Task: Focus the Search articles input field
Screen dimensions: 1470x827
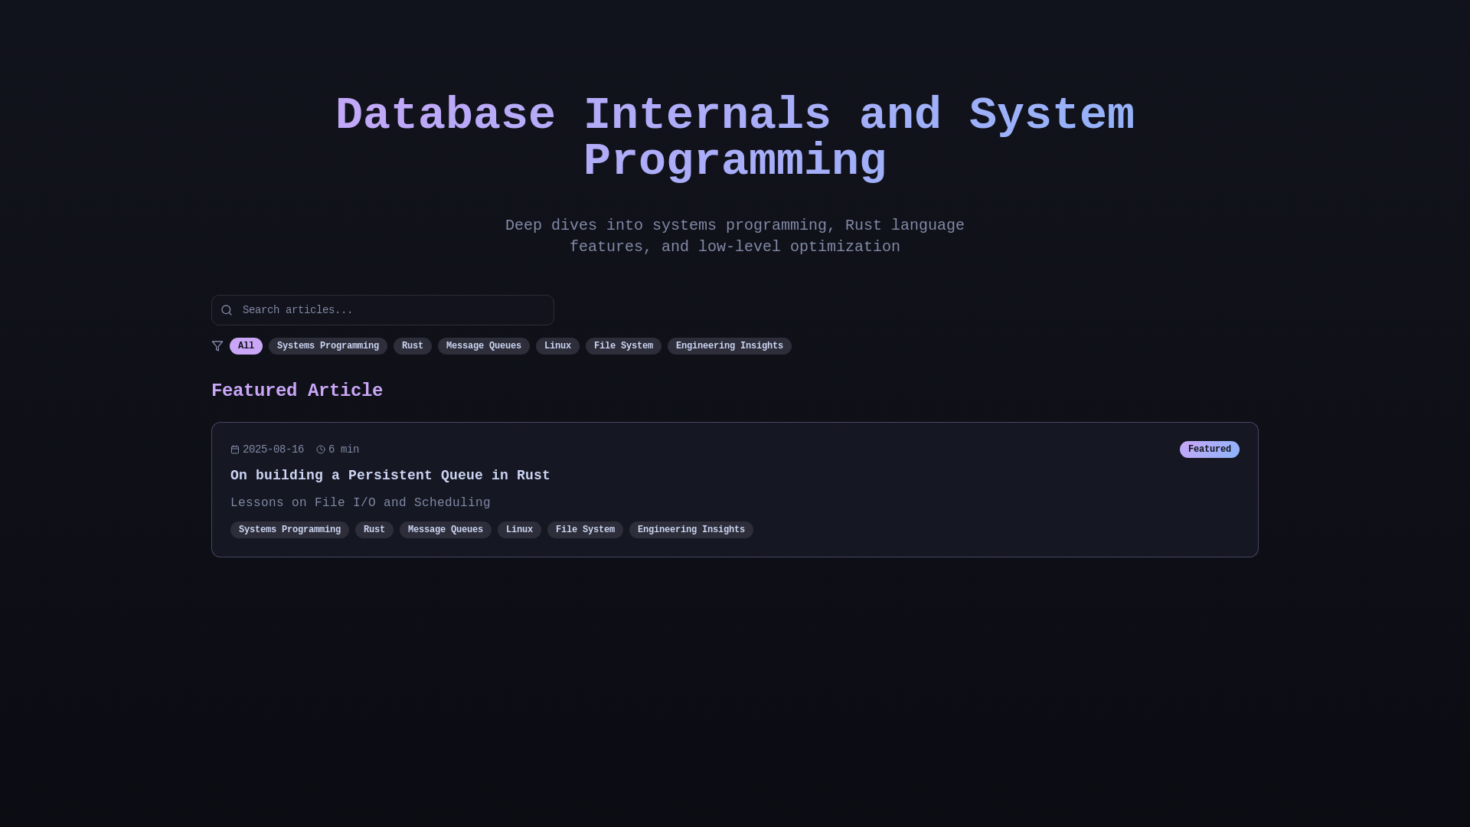Action: [383, 310]
